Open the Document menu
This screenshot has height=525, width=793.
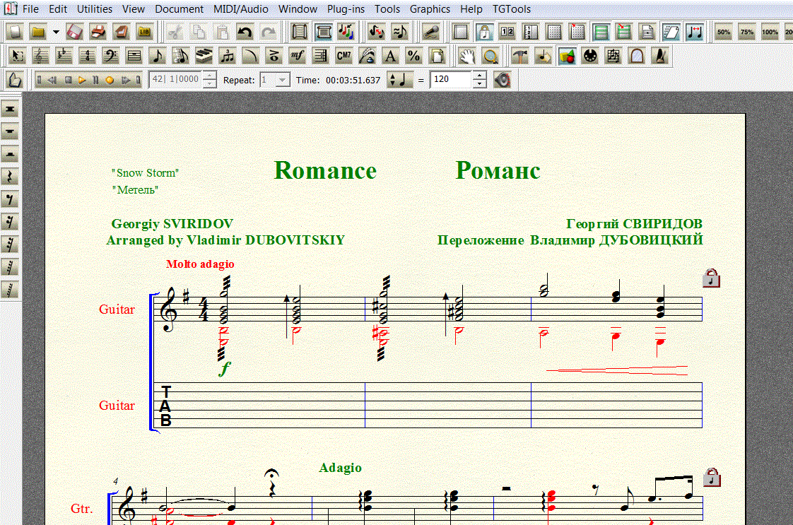179,9
